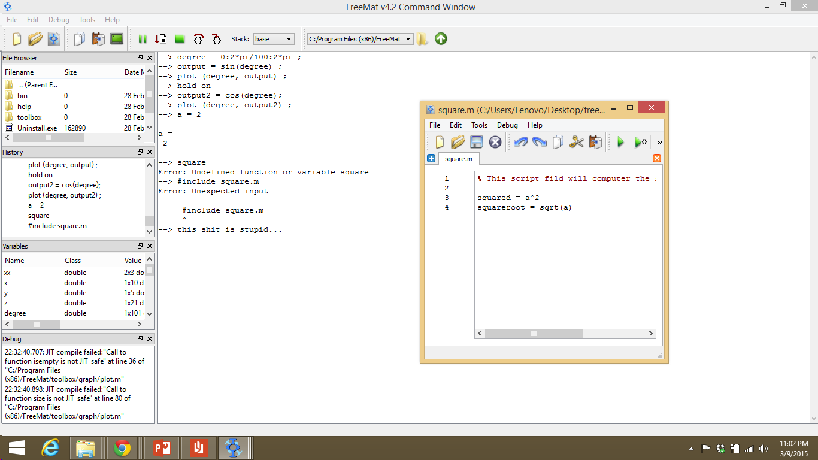Click the Undo arrow in the editor toolbar
Image resolution: width=818 pixels, height=460 pixels.
521,142
